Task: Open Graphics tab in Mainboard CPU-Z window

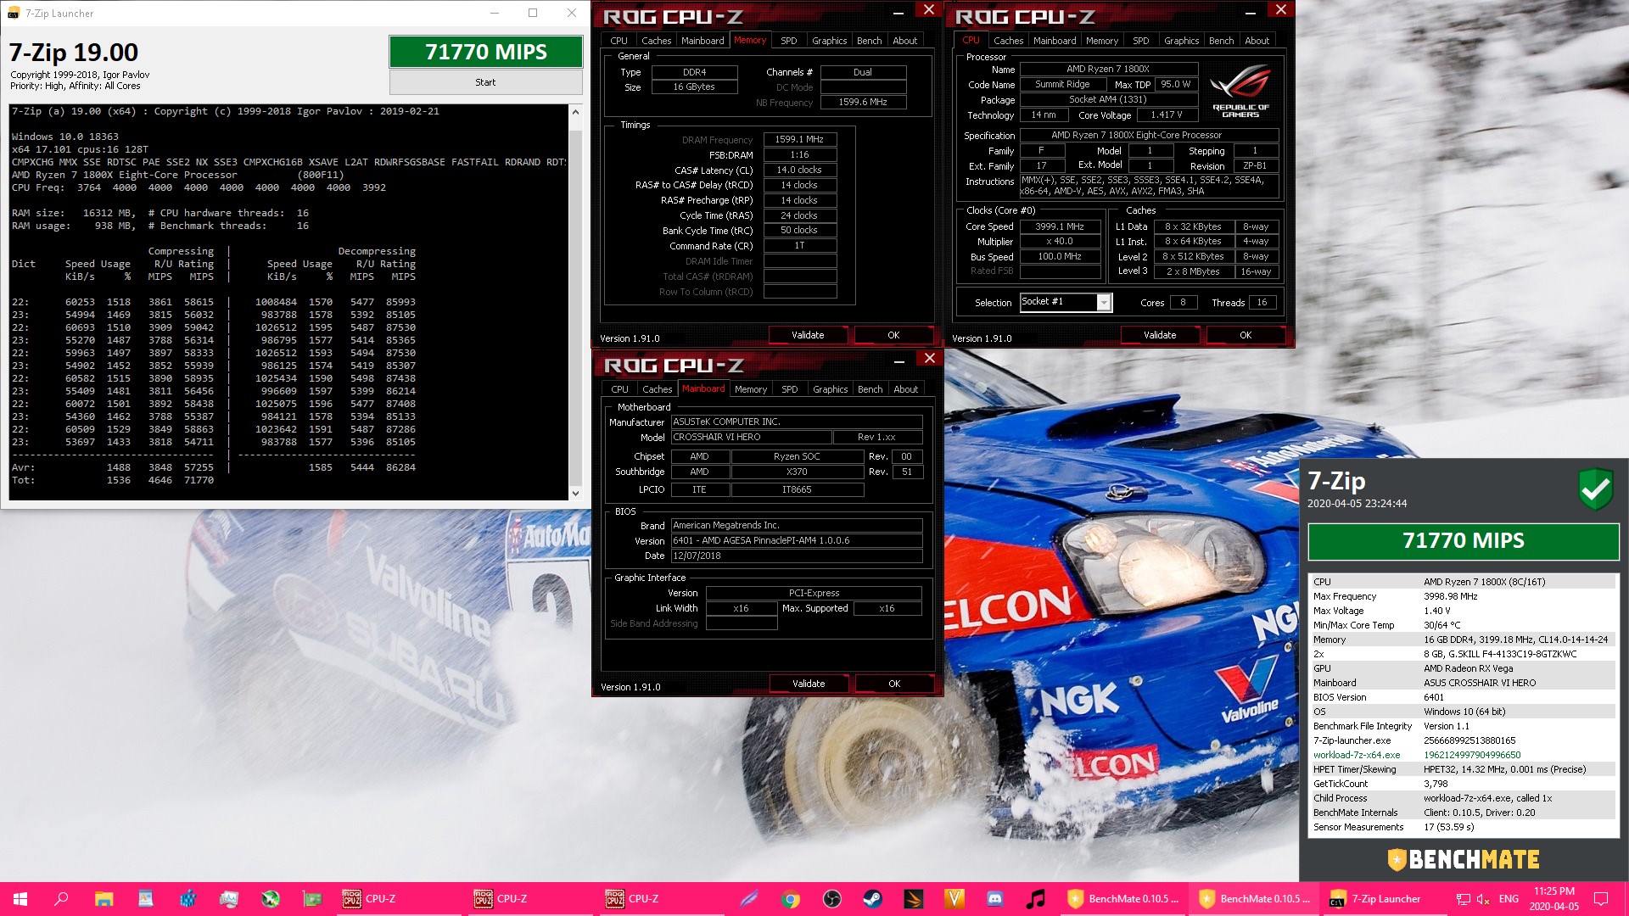Action: (830, 389)
